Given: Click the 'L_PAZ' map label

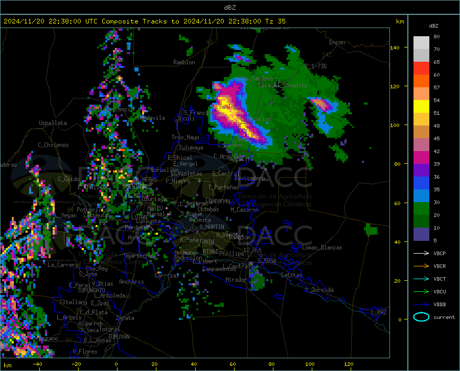Looking at the screenshot, I should 379,312.
